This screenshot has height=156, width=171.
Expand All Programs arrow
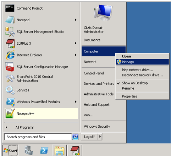(6, 127)
